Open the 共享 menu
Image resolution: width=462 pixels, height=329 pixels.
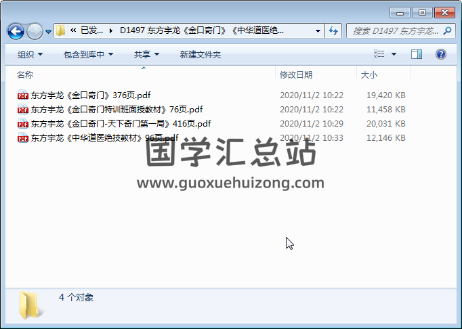click(x=146, y=54)
